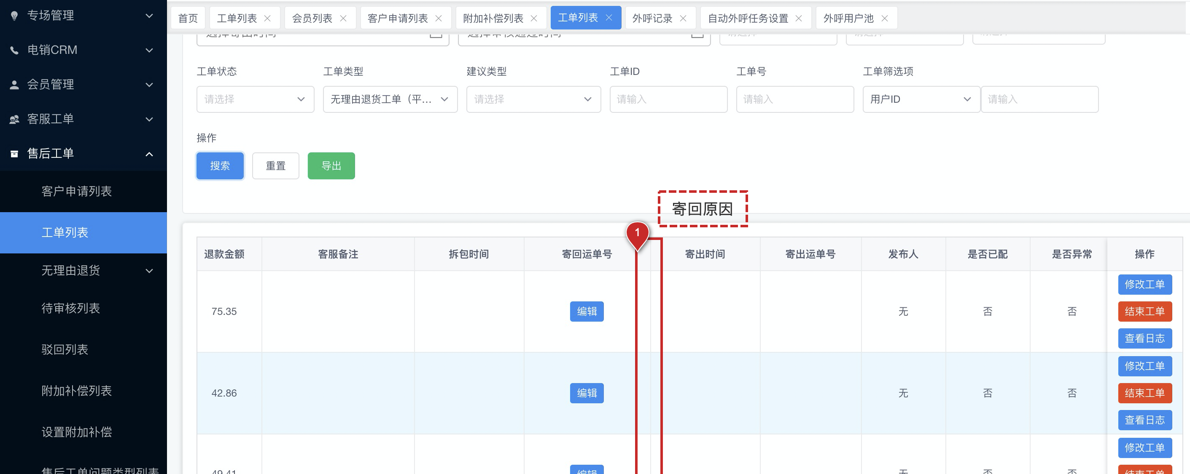Image resolution: width=1190 pixels, height=474 pixels.
Task: Focus the 工单号 input field
Action: click(795, 99)
